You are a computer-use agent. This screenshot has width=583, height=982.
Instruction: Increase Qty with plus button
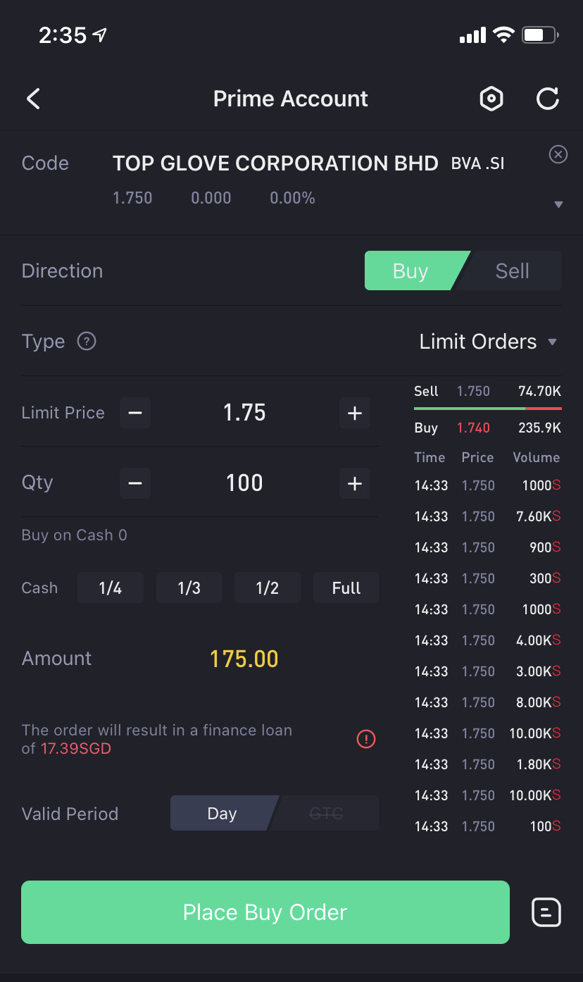point(355,483)
